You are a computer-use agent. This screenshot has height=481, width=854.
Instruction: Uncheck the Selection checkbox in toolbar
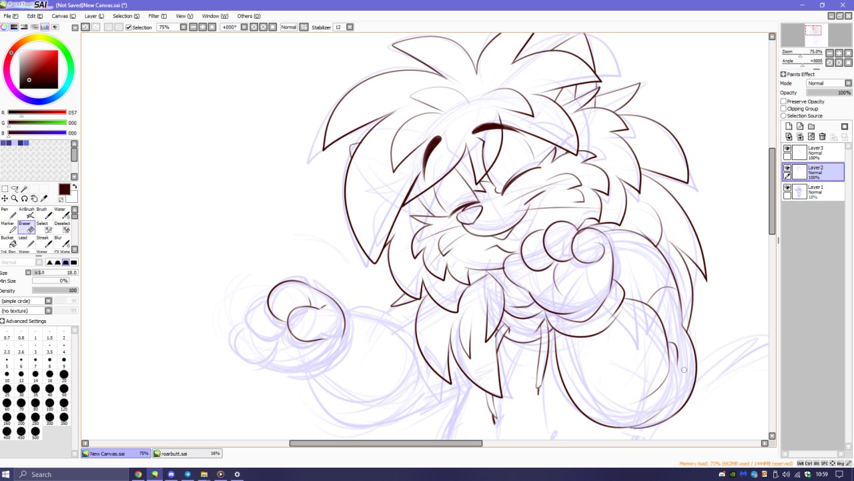[x=129, y=27]
